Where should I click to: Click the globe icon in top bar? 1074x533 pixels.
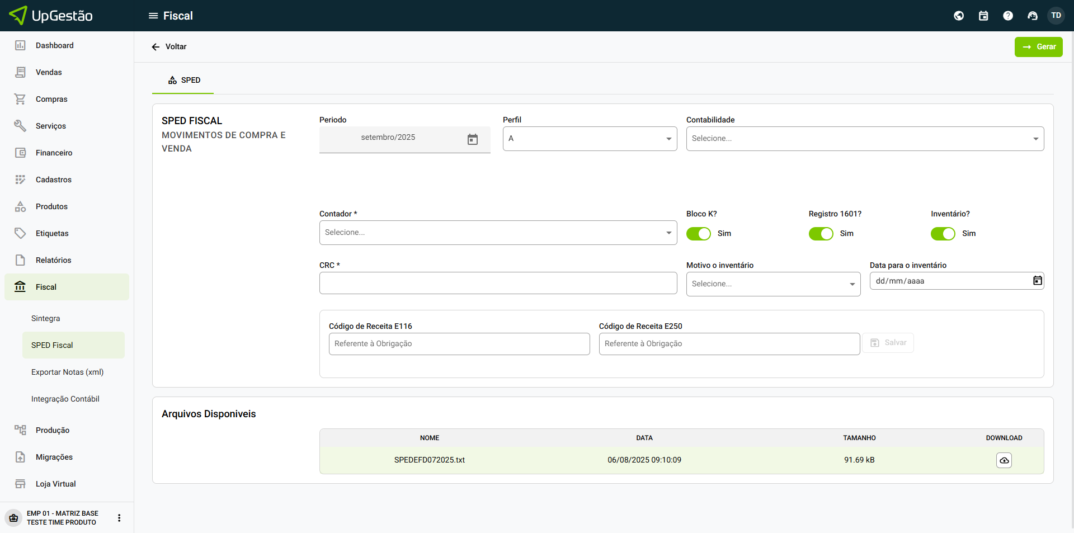(x=958, y=16)
